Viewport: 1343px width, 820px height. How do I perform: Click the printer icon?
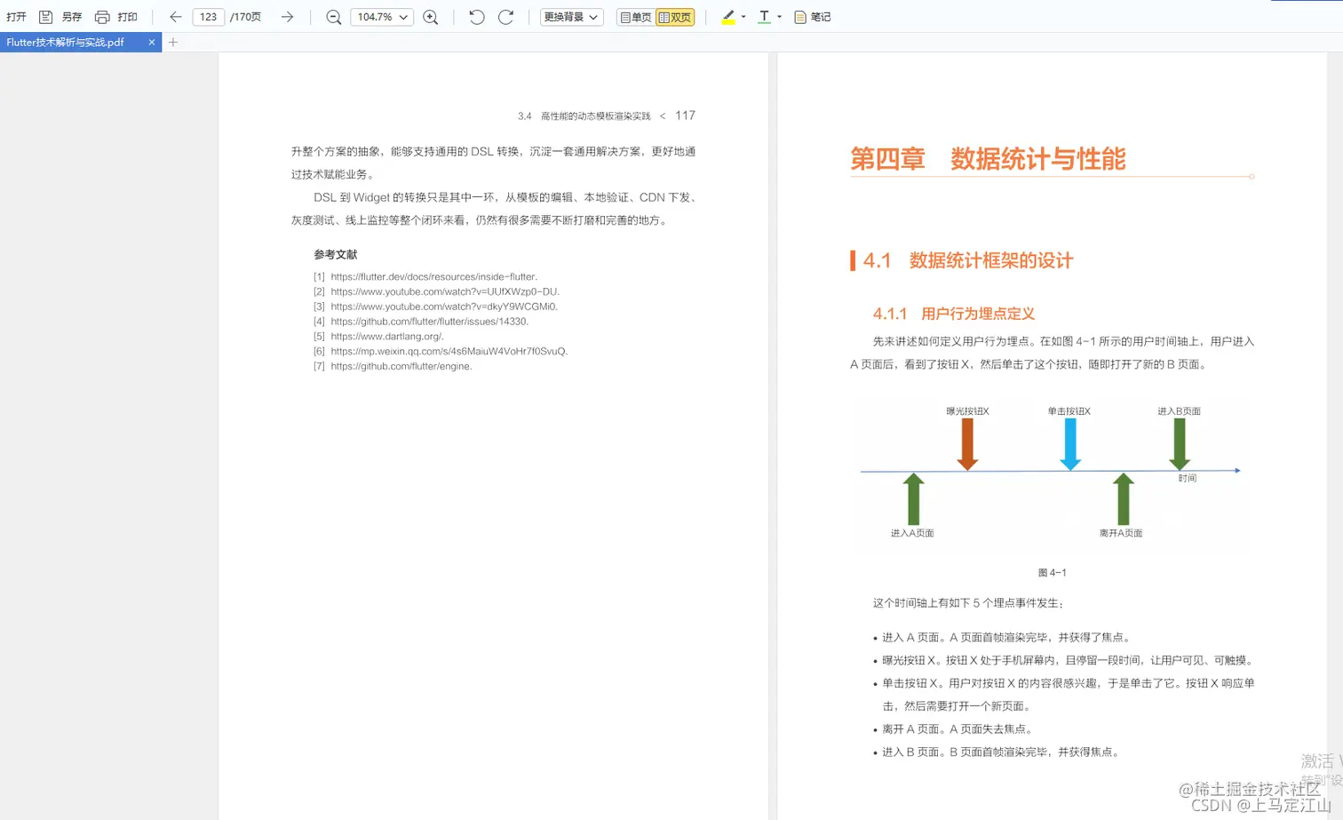pyautogui.click(x=102, y=17)
